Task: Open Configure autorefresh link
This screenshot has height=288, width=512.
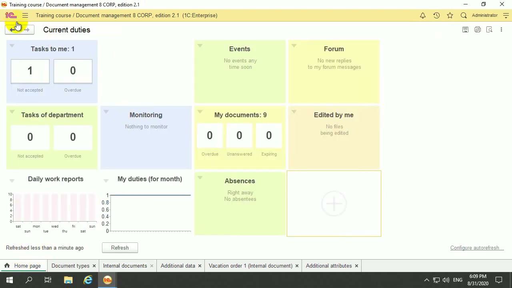Action: coord(477,248)
